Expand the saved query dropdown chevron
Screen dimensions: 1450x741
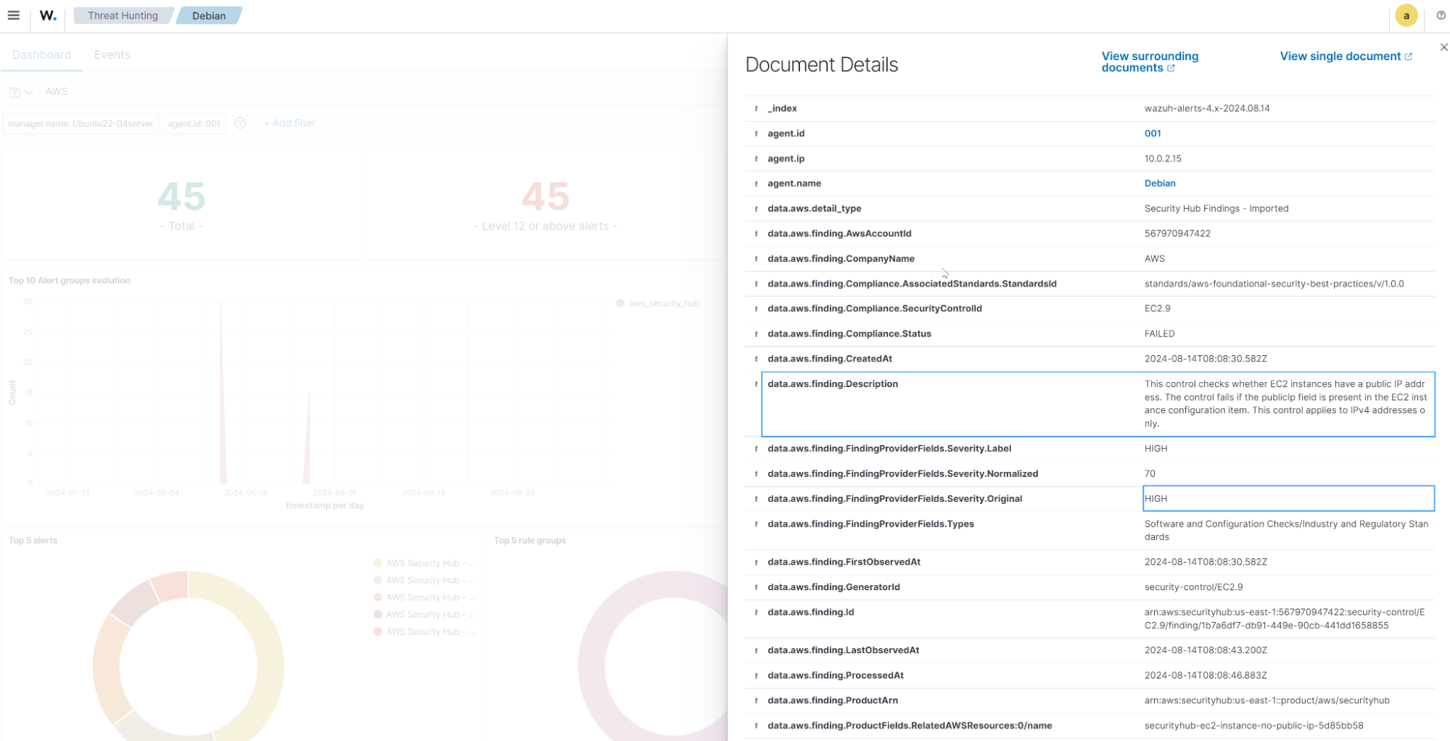28,91
